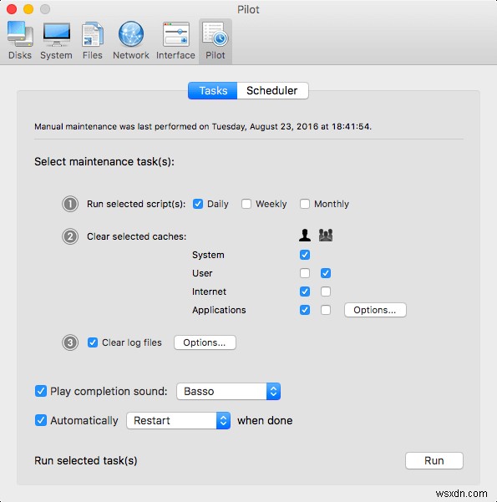
Task: Click the single user column icon
Action: coord(305,236)
